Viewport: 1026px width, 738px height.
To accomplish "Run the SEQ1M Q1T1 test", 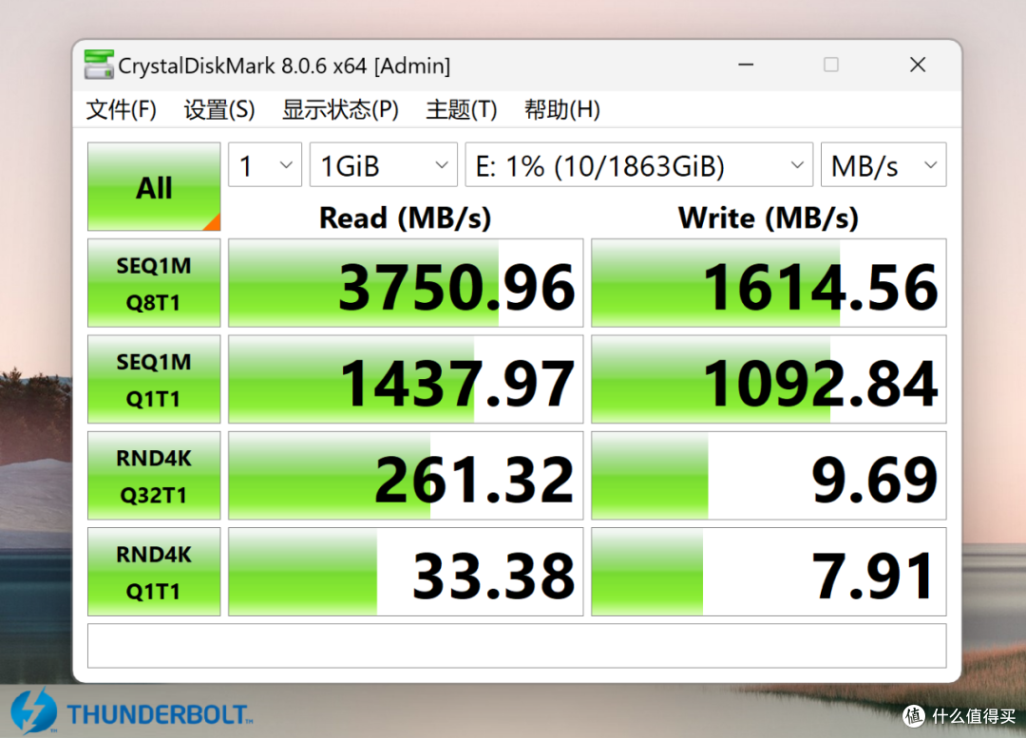I will pyautogui.click(x=154, y=379).
